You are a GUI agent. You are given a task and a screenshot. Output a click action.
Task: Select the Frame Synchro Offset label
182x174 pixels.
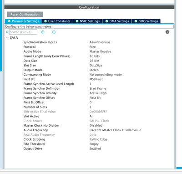[x=39, y=97]
